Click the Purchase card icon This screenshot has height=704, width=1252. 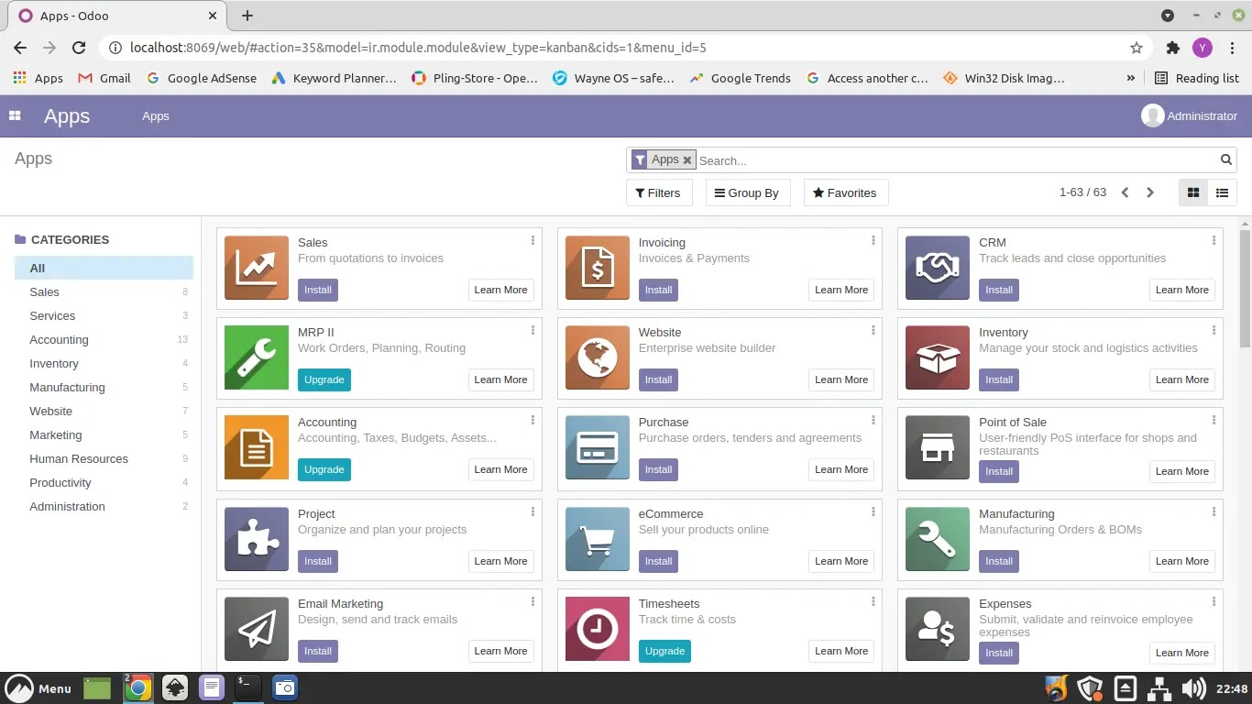tap(598, 447)
